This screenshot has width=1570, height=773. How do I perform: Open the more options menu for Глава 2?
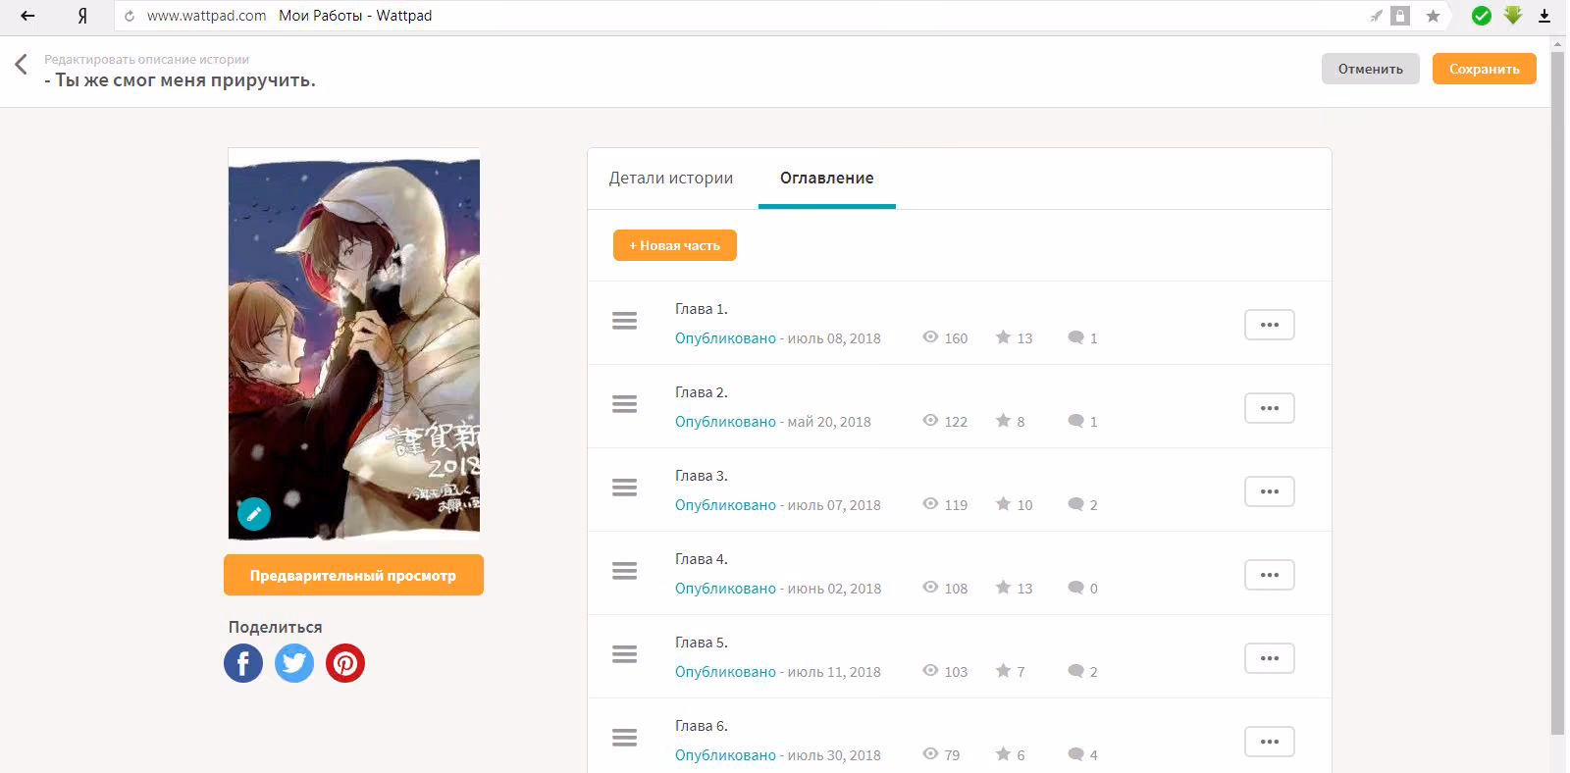coord(1270,408)
